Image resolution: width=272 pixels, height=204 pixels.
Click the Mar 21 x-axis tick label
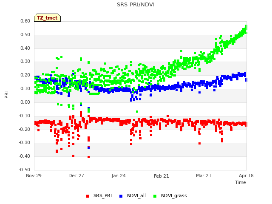click(204, 176)
